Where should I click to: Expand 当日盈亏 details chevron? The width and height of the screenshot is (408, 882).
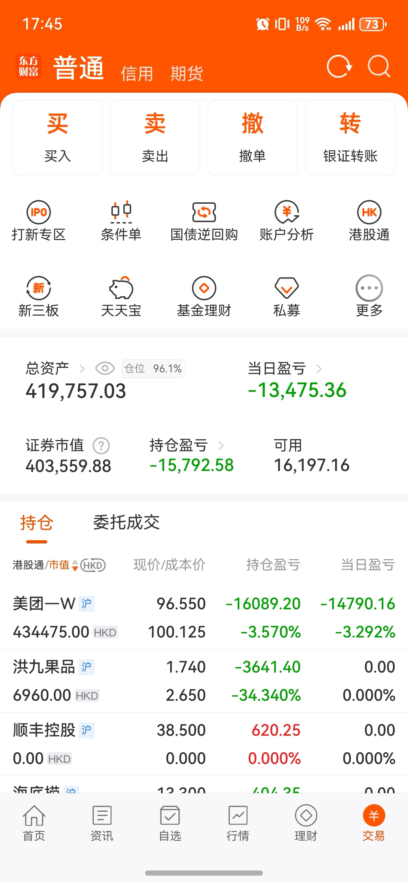point(319,369)
